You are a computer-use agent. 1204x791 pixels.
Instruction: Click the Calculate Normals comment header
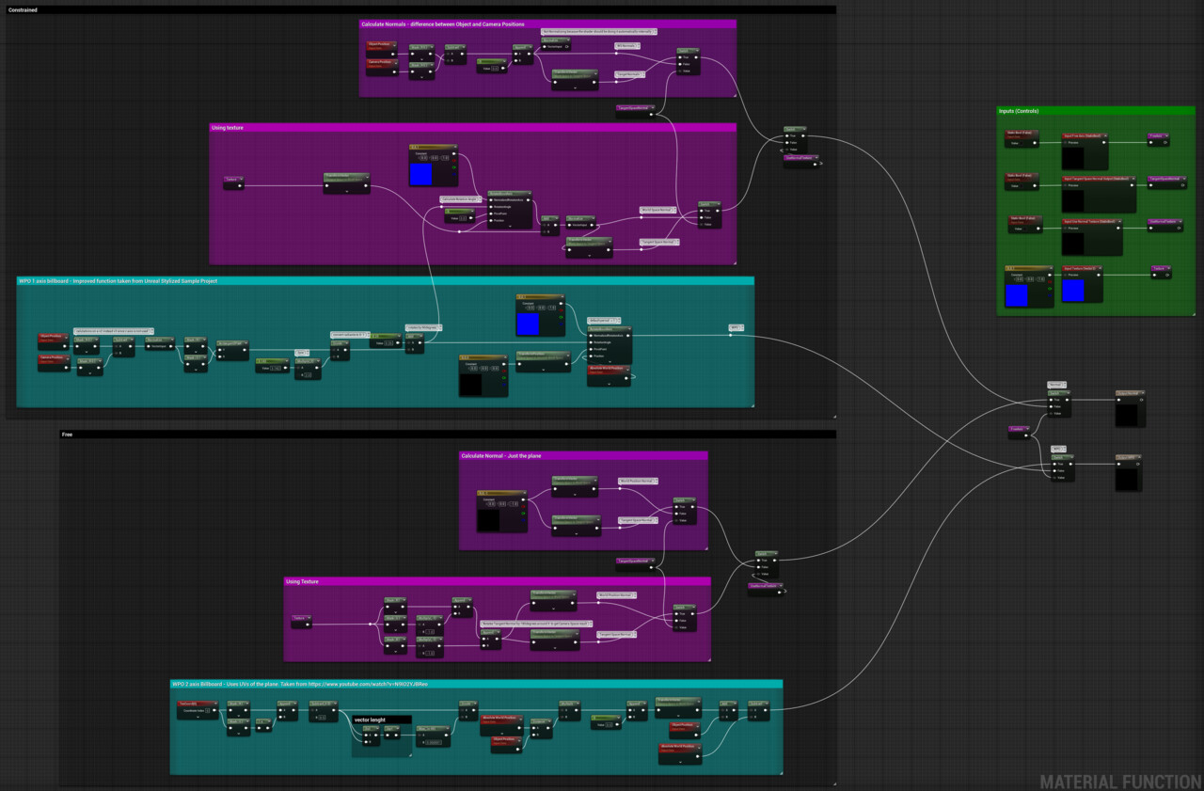[x=442, y=24]
